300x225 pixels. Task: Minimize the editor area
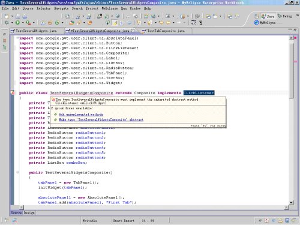290,30
